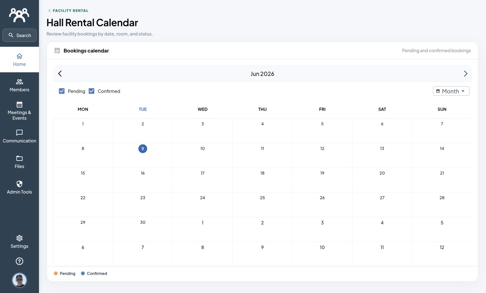The height and width of the screenshot is (293, 486).
Task: Open the Home section icon
Action: (19, 56)
